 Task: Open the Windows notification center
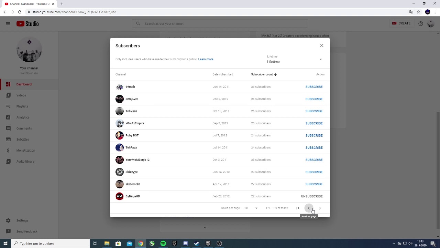(433, 244)
